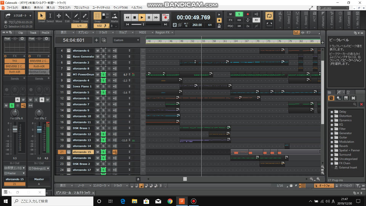Clear plug-in search with red X
The width and height of the screenshot is (366, 206).
tap(361, 105)
